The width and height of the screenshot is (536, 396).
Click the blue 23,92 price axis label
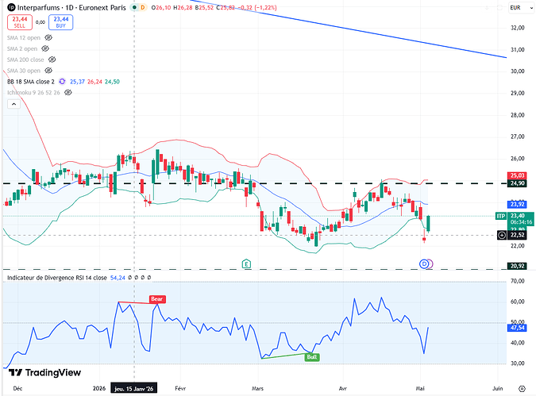coord(517,204)
